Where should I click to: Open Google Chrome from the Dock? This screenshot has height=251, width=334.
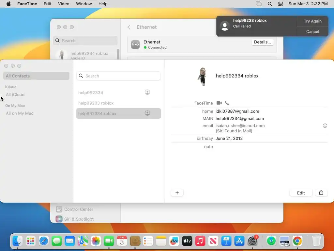click(297, 241)
